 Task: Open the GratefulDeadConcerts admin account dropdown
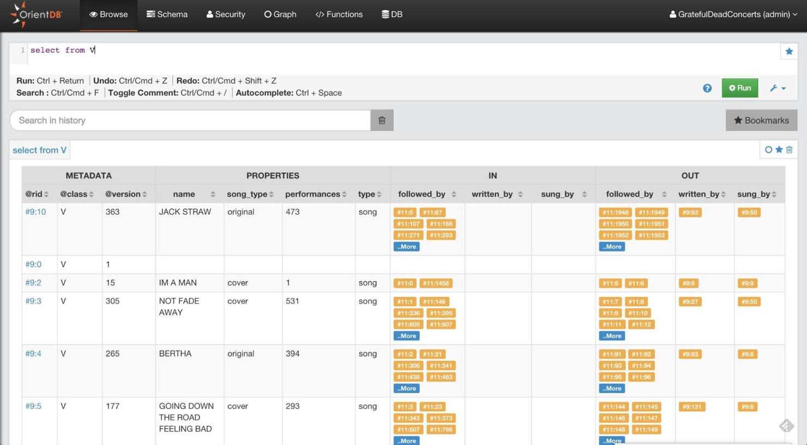pyautogui.click(x=733, y=14)
